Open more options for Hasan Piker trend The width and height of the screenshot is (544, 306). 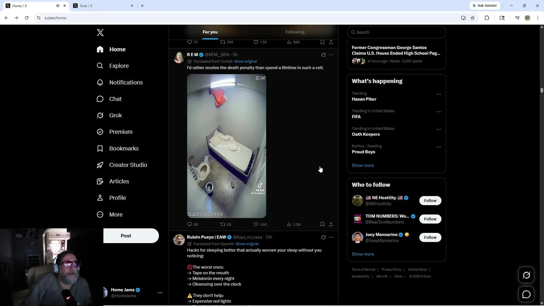coord(439,94)
